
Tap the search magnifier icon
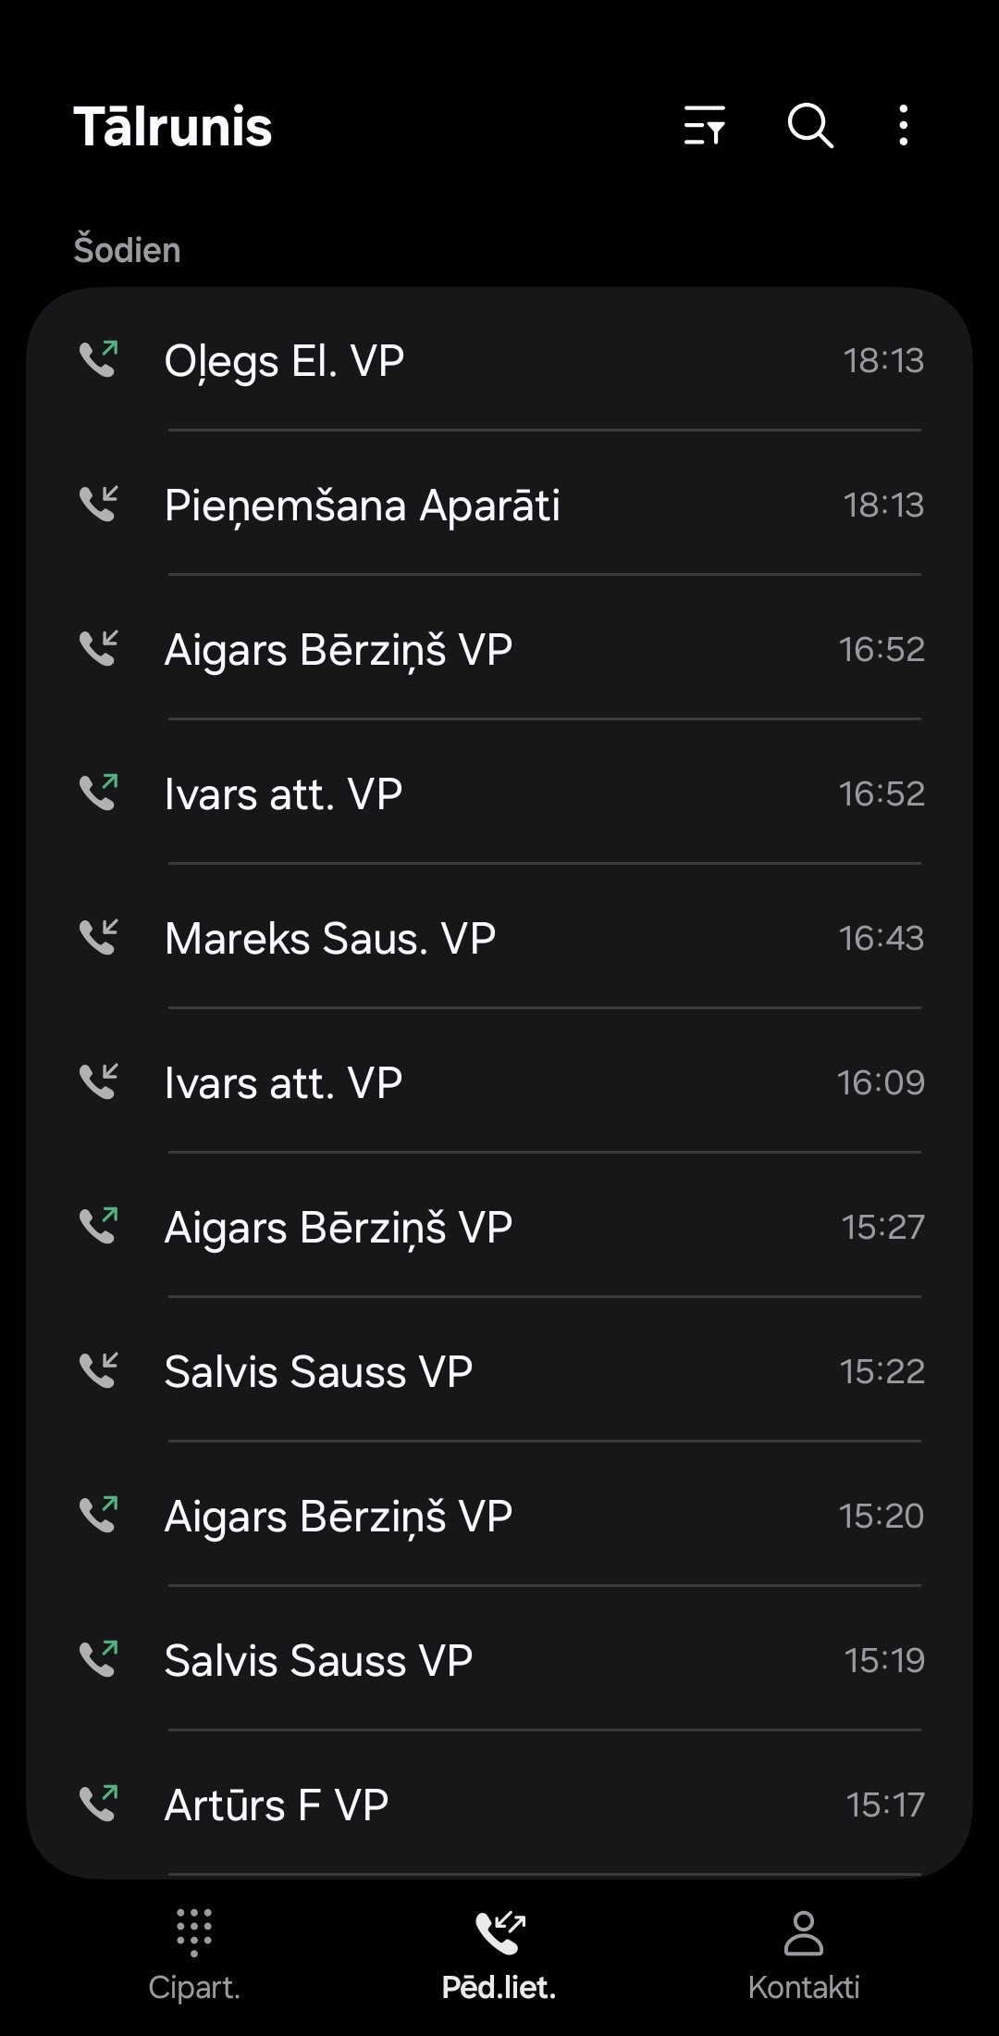pyautogui.click(x=810, y=125)
